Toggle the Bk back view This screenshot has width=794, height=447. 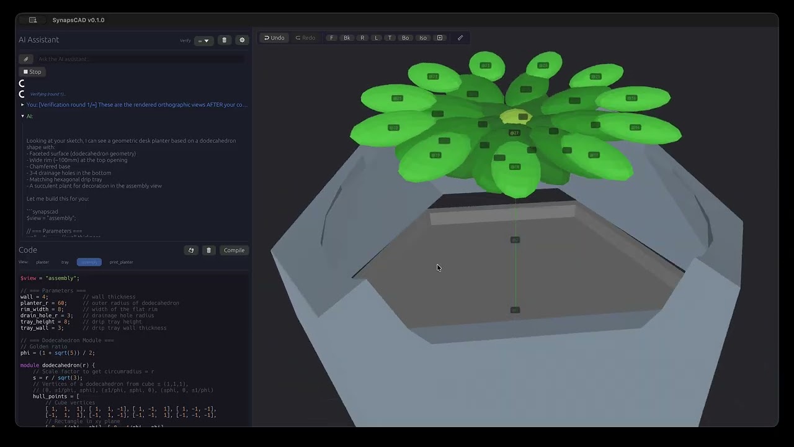pos(347,38)
